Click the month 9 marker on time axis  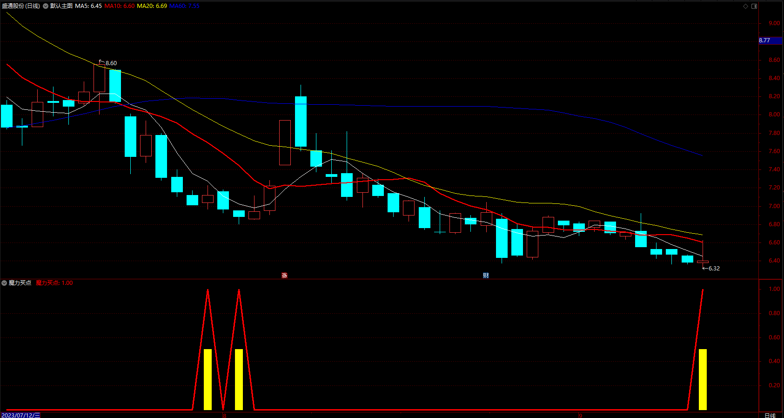coord(580,415)
